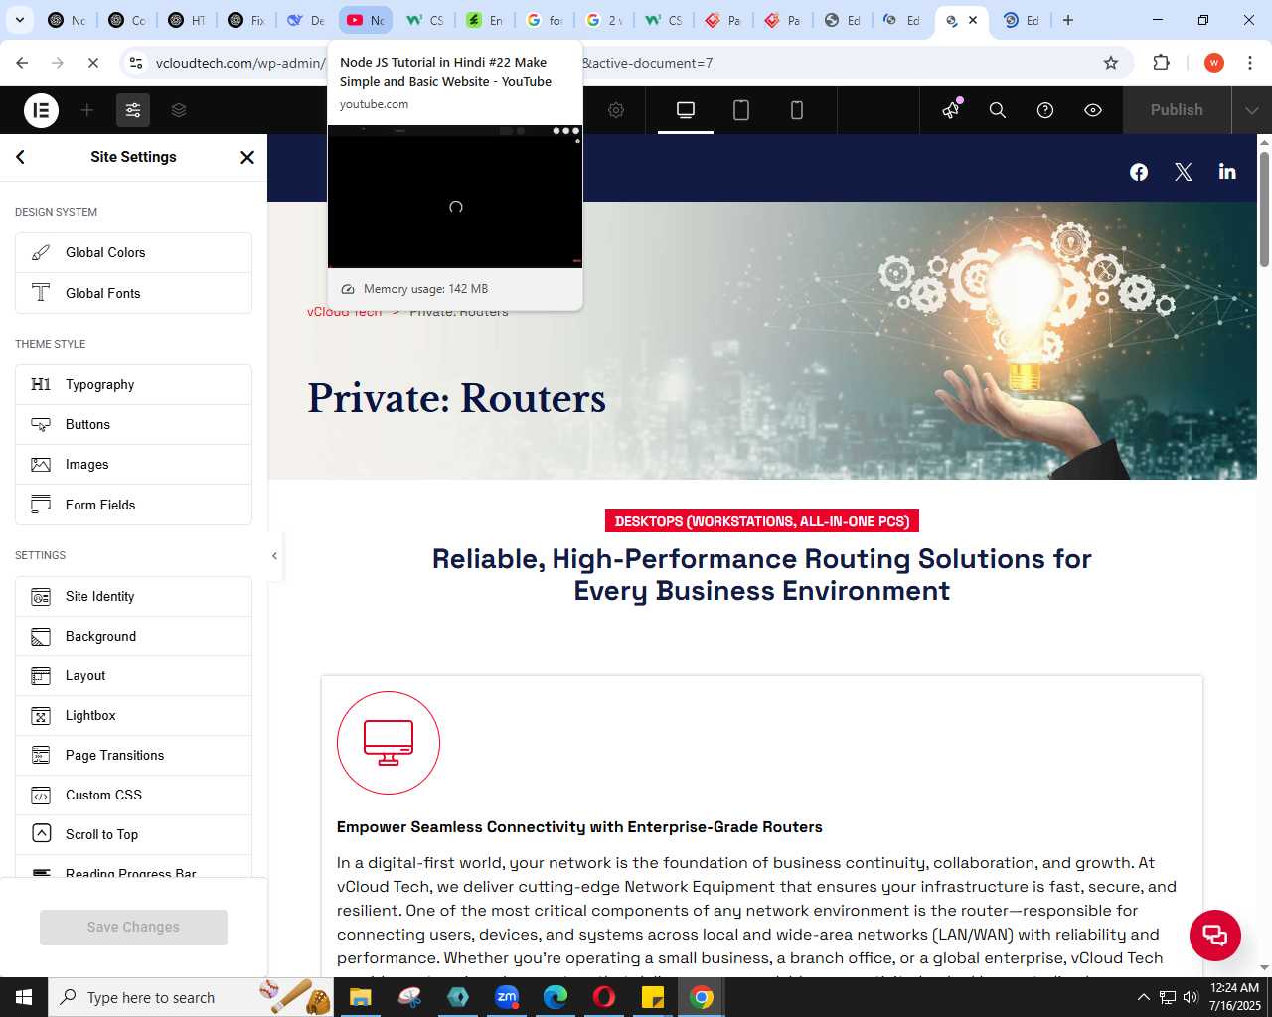Open Form Fields theme style
Image resolution: width=1272 pixels, height=1017 pixels.
pyautogui.click(x=133, y=505)
